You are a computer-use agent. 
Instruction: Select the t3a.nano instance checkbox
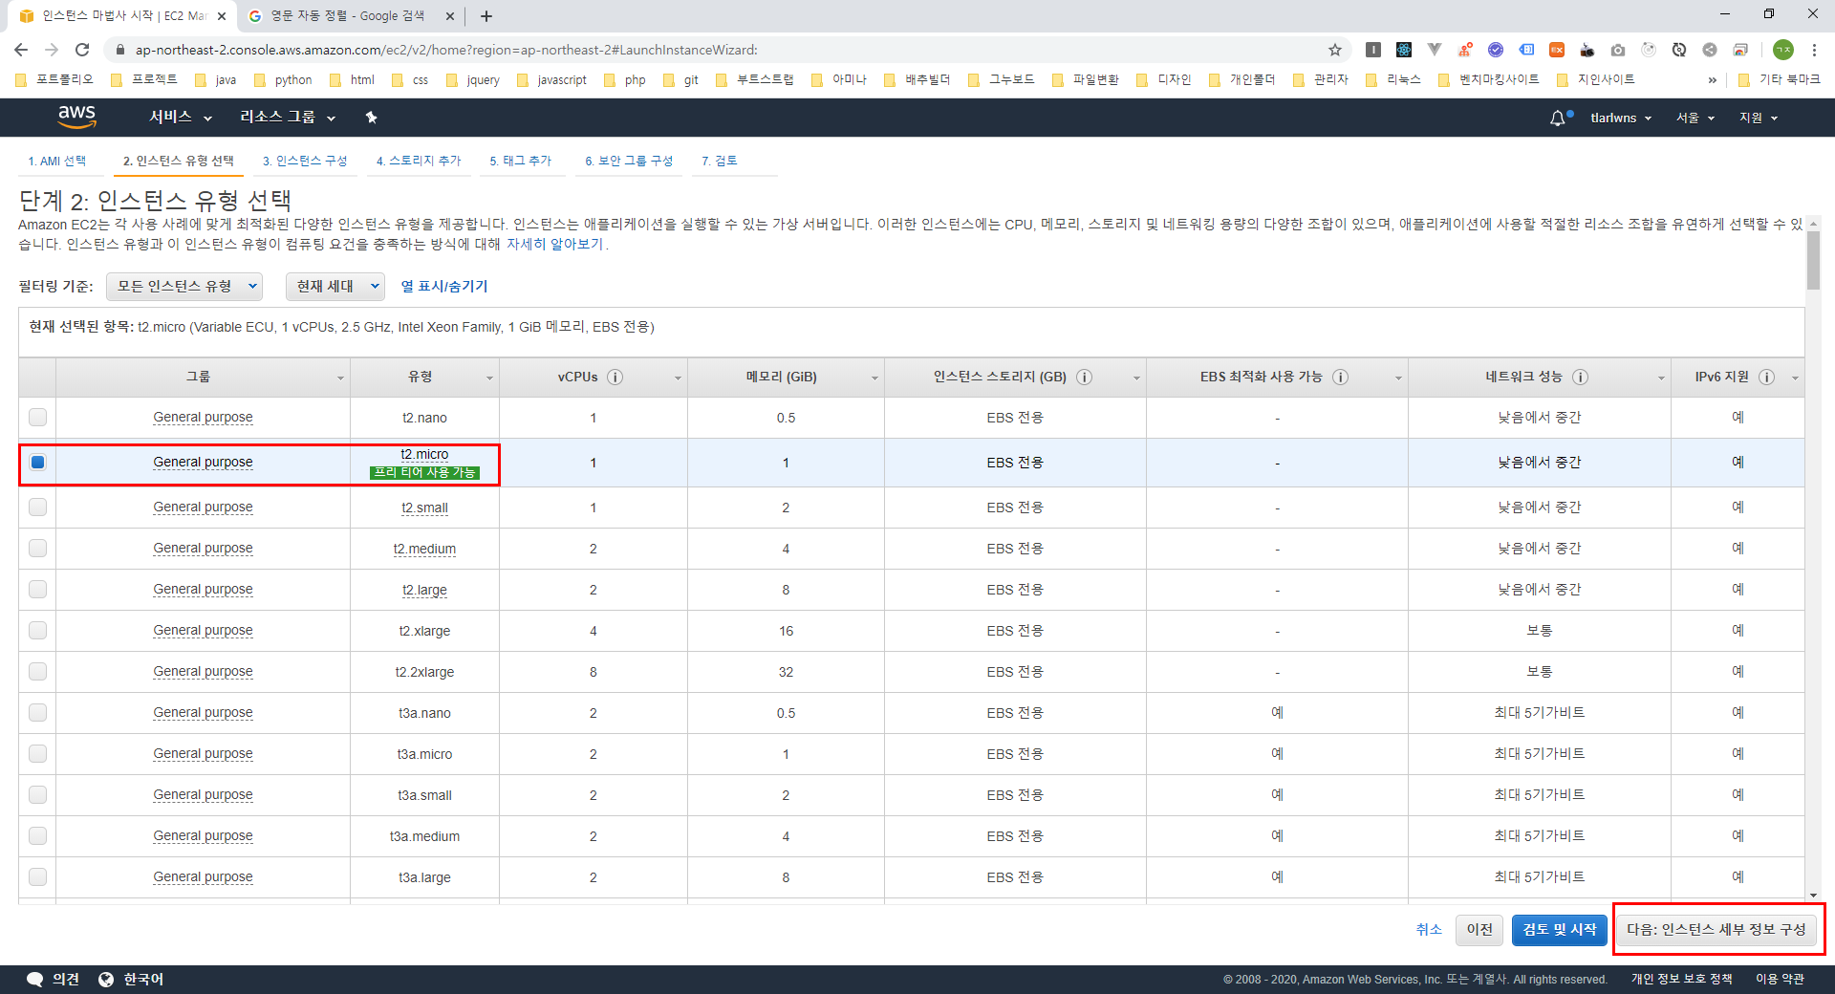click(37, 712)
